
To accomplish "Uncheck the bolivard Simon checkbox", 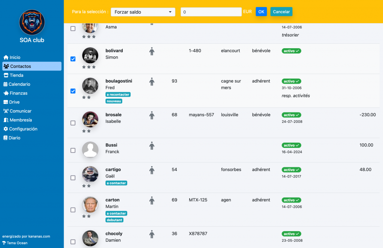I will pyautogui.click(x=73, y=59).
